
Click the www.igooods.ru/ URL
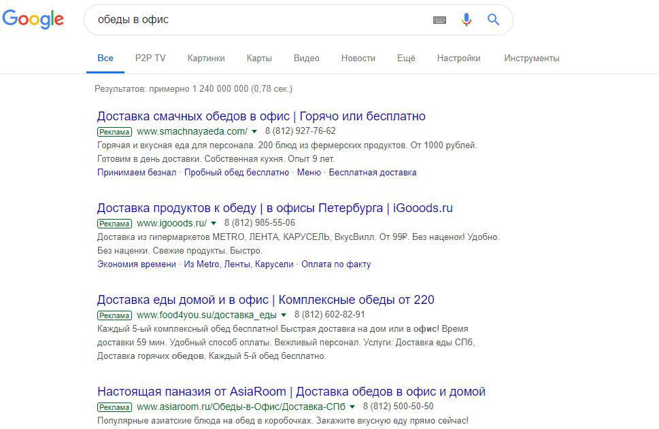click(172, 223)
